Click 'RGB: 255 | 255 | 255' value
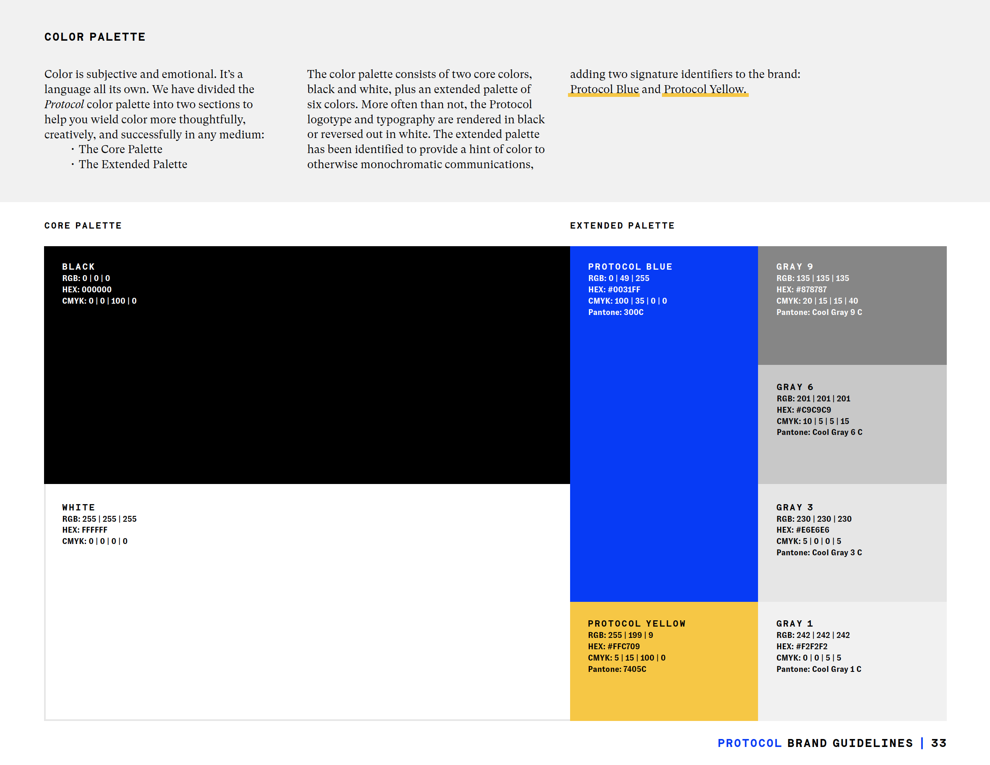The width and height of the screenshot is (990, 765). pyautogui.click(x=99, y=519)
